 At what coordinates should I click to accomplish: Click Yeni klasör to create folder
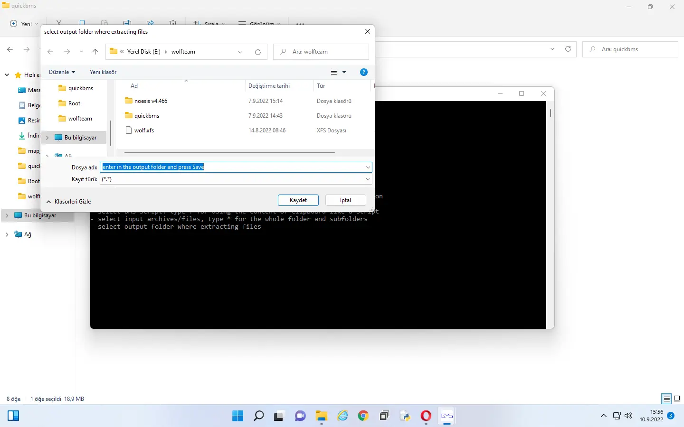[103, 72]
